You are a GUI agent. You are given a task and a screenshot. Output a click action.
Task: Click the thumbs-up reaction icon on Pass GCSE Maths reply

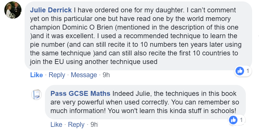click(234, 120)
